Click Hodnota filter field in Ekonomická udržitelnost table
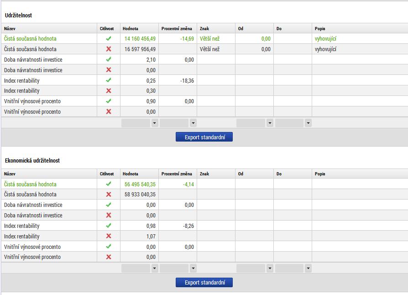 136,268
